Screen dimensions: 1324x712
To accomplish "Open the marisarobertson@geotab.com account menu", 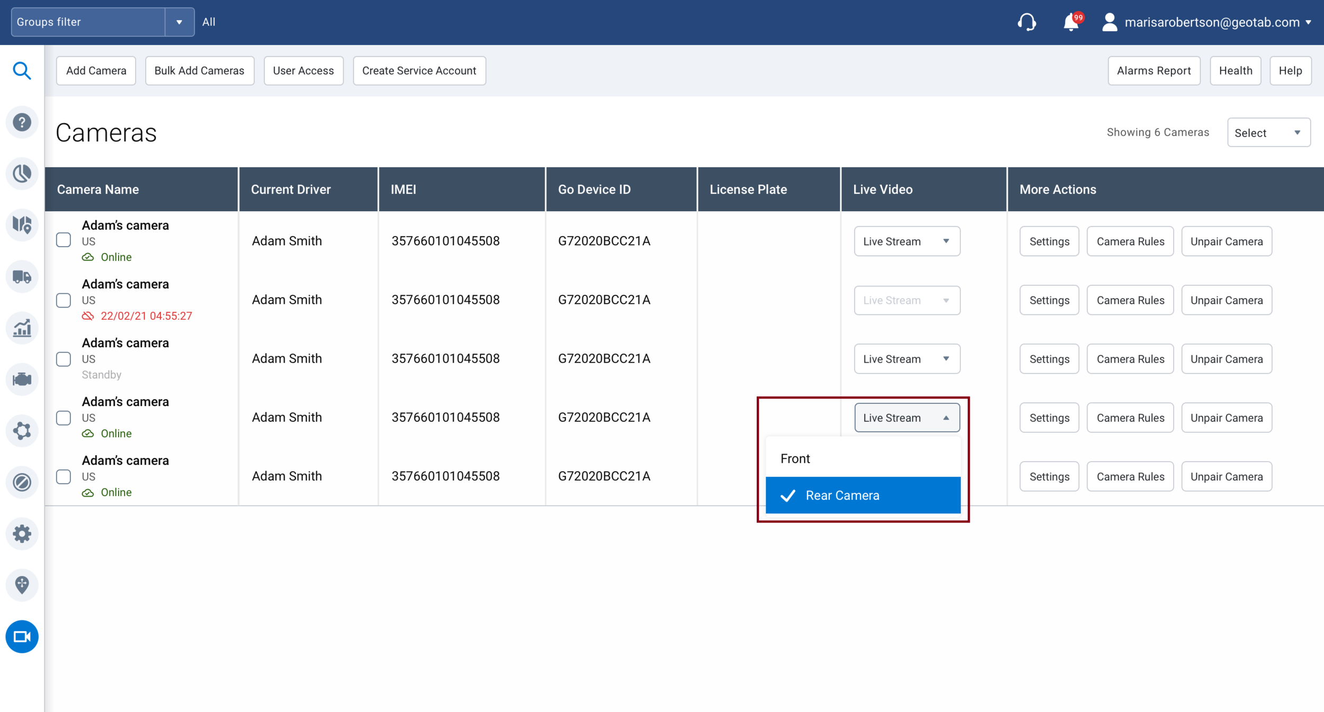I will [x=1218, y=22].
